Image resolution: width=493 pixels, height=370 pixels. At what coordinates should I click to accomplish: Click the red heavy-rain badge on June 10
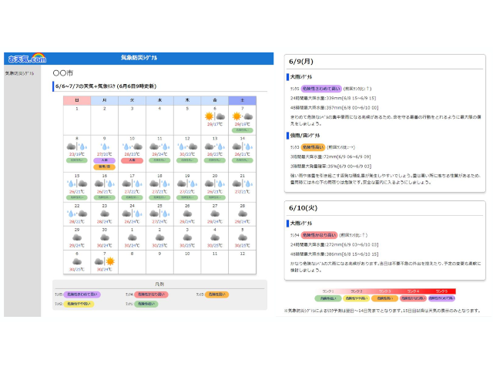pyautogui.click(x=132, y=160)
